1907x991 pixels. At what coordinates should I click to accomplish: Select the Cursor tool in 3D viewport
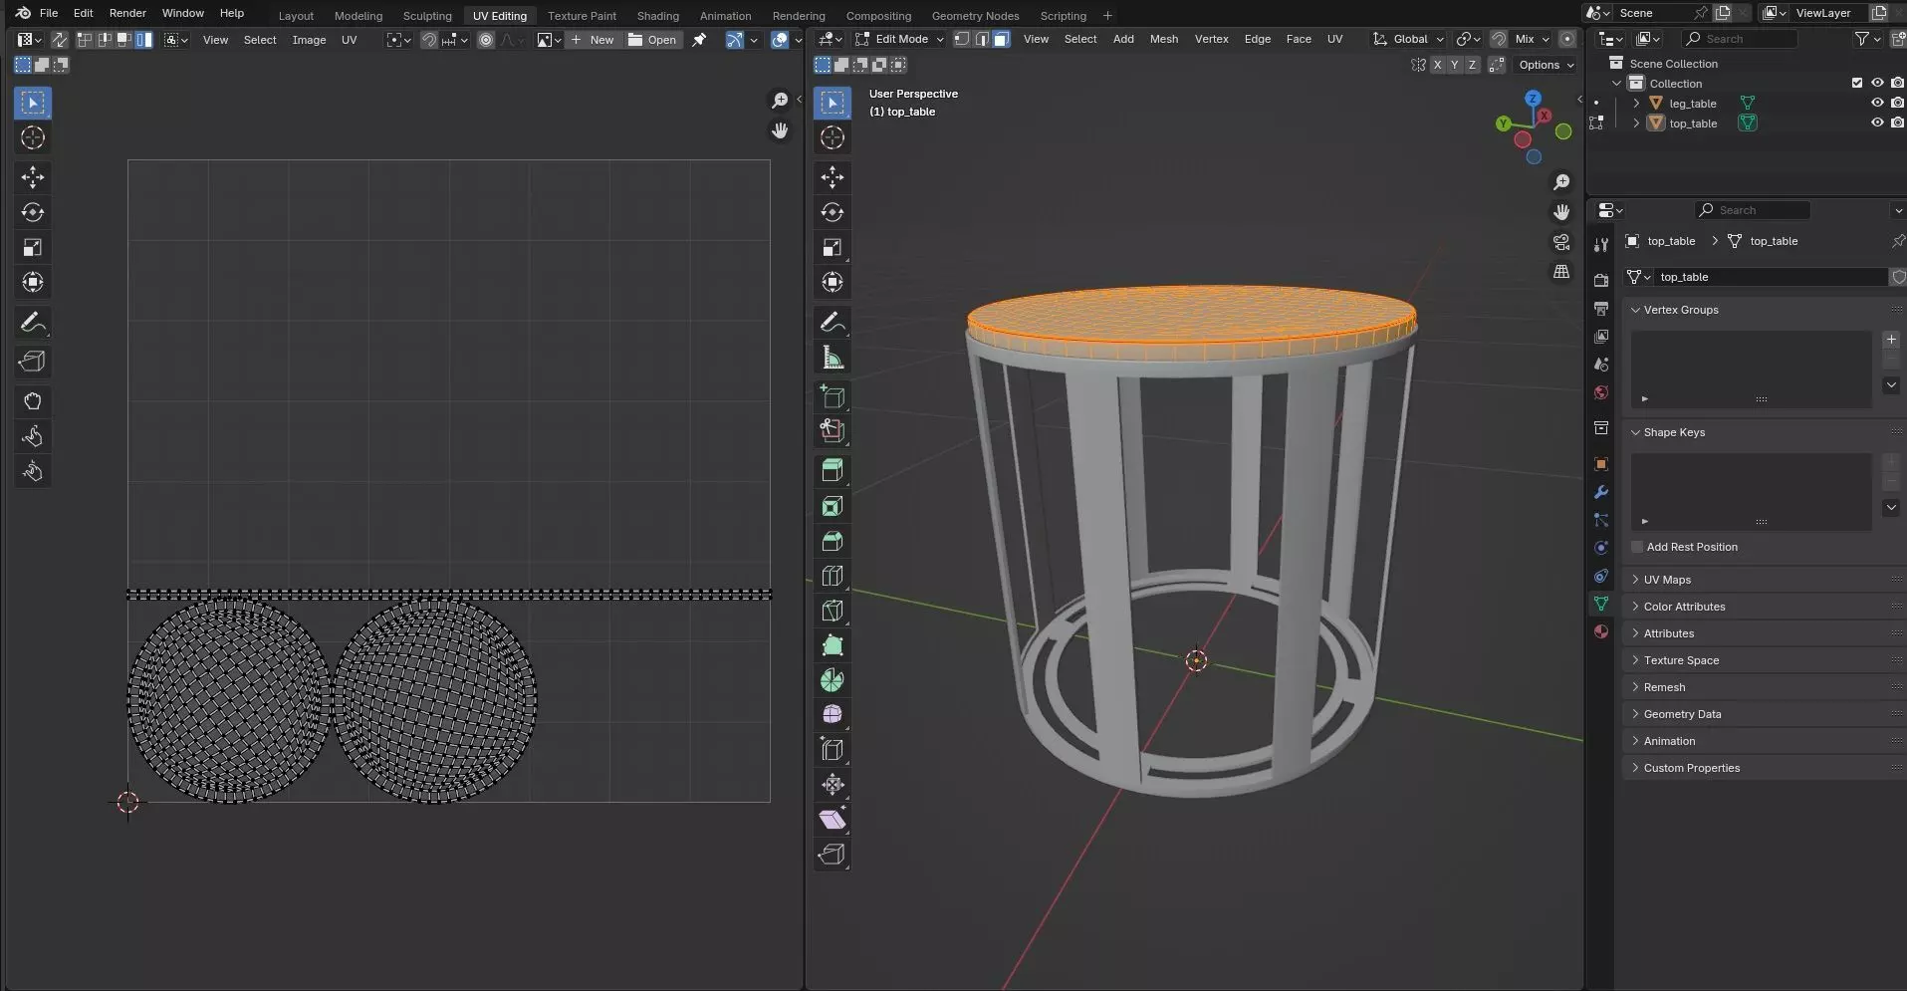pyautogui.click(x=833, y=137)
